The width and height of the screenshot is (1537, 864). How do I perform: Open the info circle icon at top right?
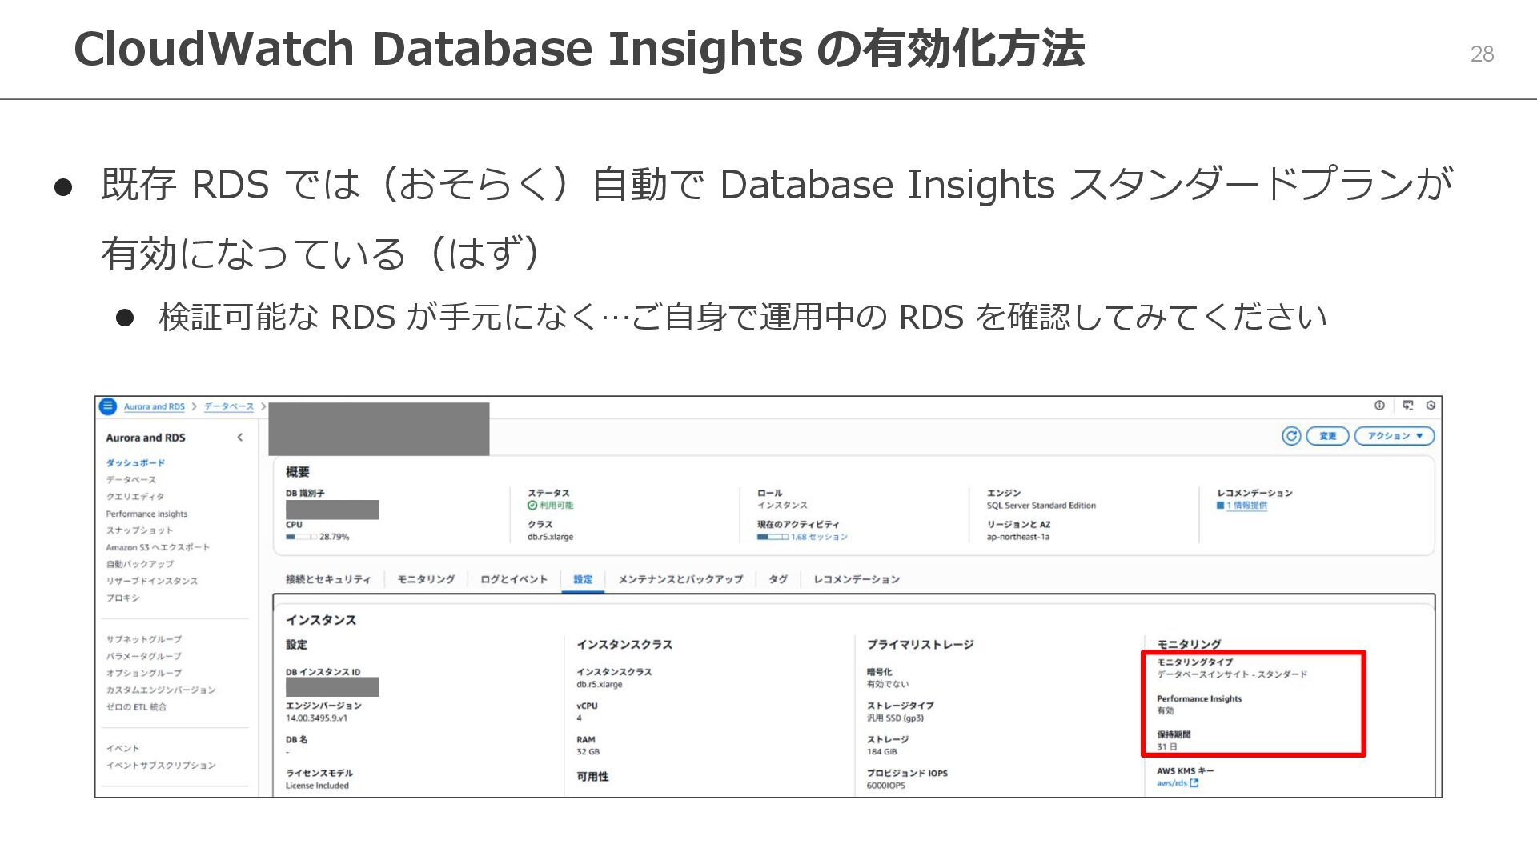coord(1379,406)
